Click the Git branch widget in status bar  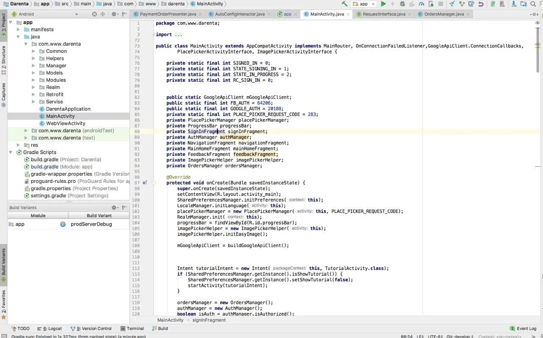[x=460, y=336]
